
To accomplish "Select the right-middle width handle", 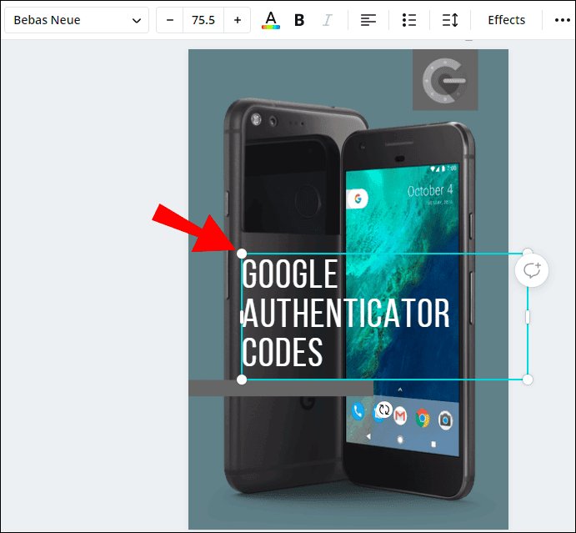I will 528,317.
